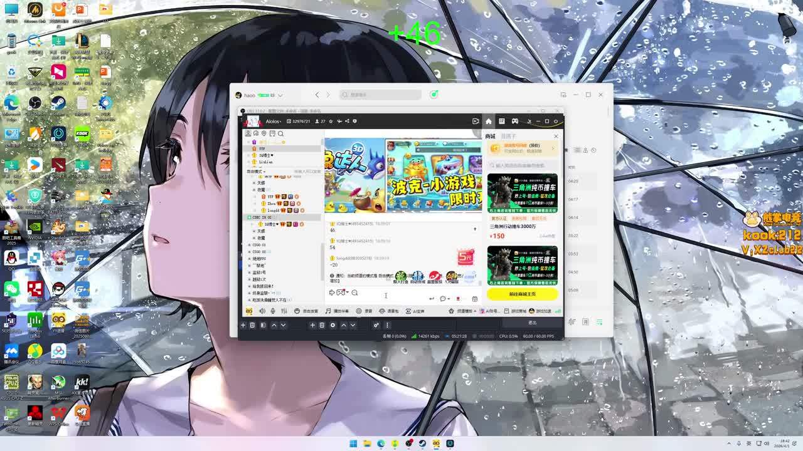Click the back arrow in the outer window
The width and height of the screenshot is (803, 451).
point(317,95)
